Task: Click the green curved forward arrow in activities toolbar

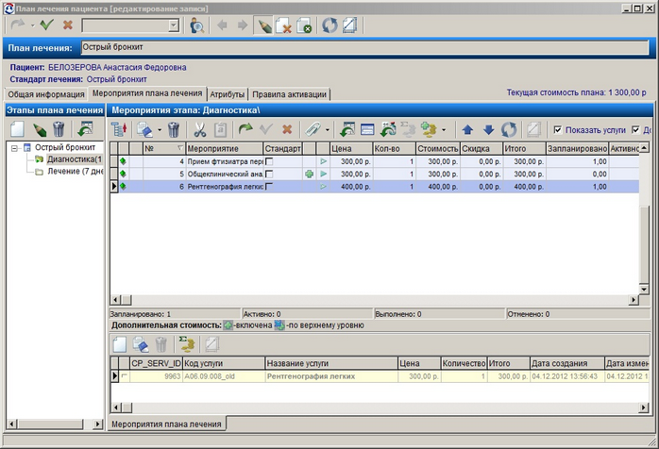Action: (245, 129)
